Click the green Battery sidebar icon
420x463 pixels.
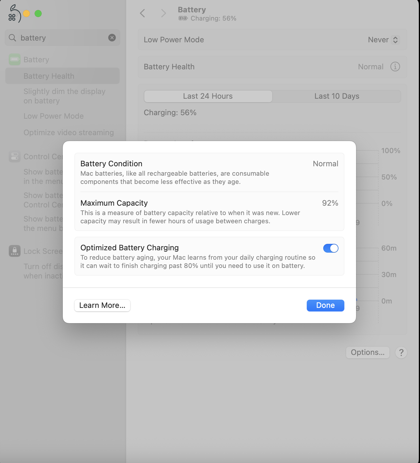(x=15, y=59)
